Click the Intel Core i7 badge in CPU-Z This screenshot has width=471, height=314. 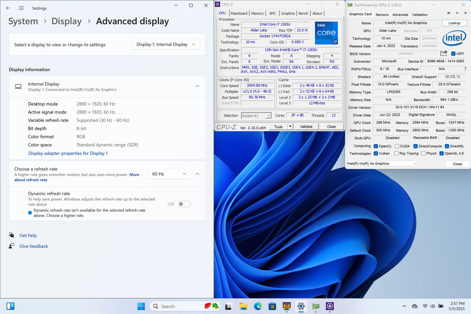tap(326, 33)
